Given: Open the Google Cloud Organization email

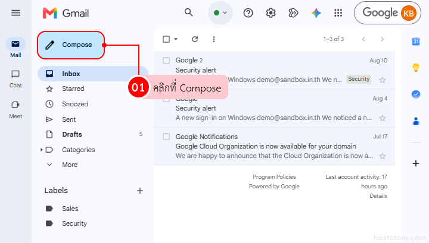Looking at the screenshot, I should (x=275, y=146).
